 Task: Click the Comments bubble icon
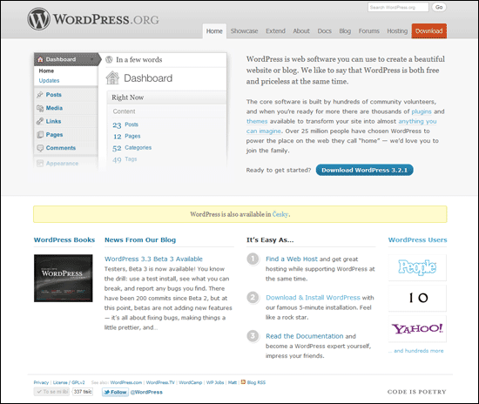pyautogui.click(x=40, y=148)
